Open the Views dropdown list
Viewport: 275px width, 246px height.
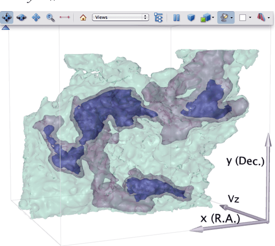[120, 18]
